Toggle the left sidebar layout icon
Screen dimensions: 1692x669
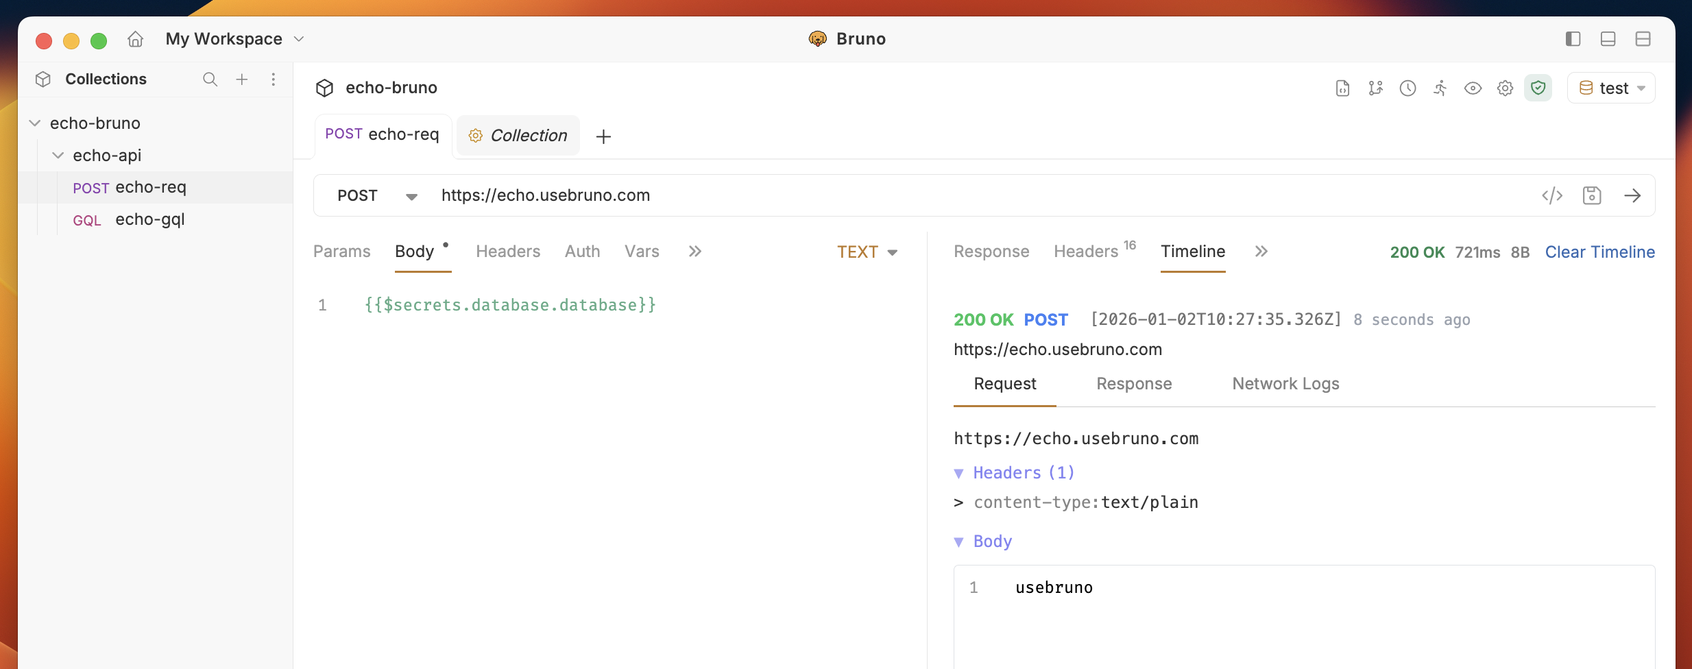click(x=1573, y=39)
